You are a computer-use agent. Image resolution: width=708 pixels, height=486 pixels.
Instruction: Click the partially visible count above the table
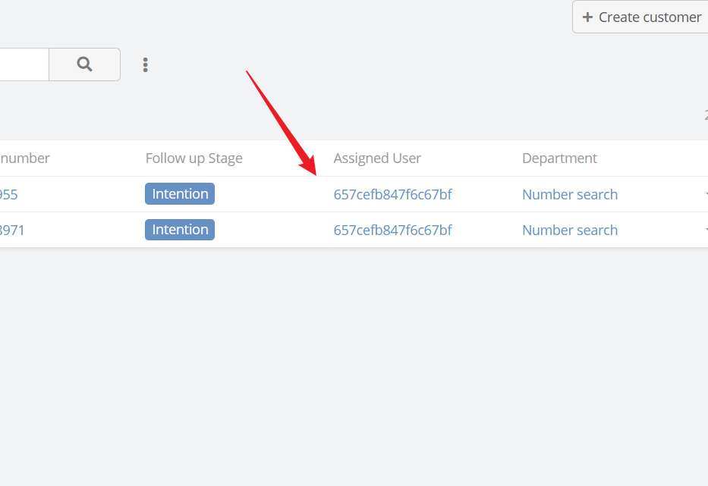pos(706,114)
